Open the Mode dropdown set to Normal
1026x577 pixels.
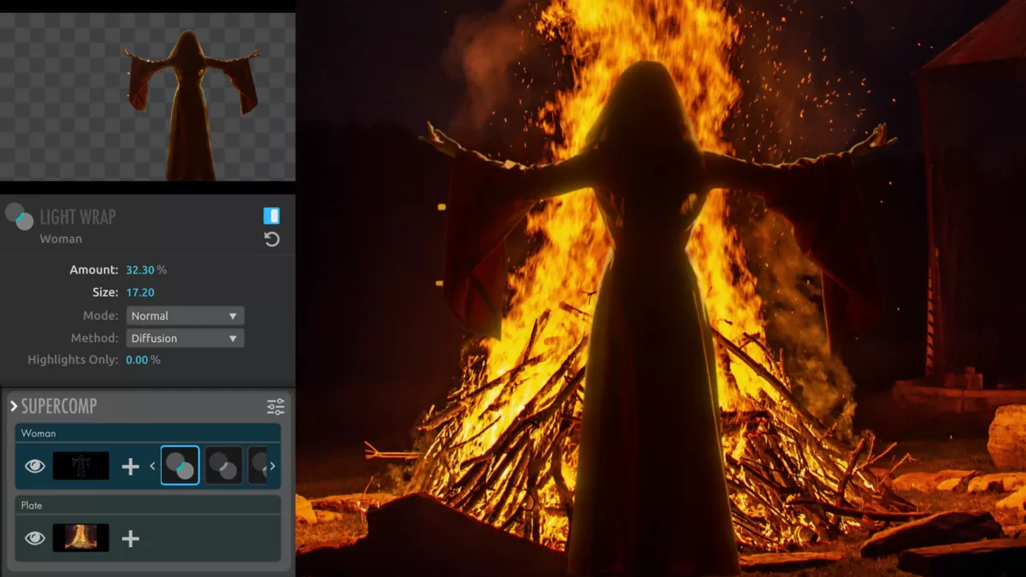[x=185, y=315]
